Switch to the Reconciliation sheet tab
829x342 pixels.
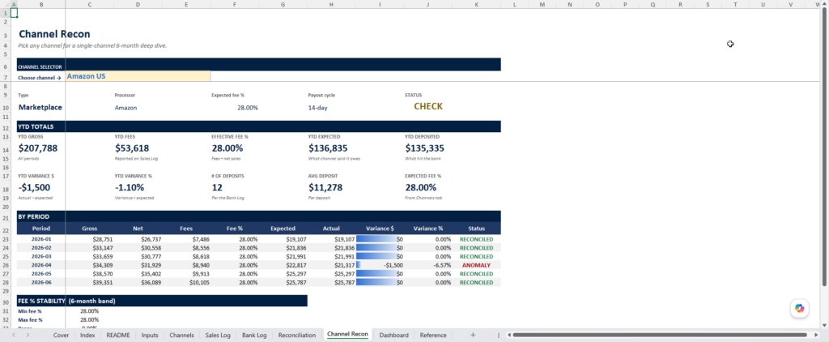pyautogui.click(x=296, y=336)
